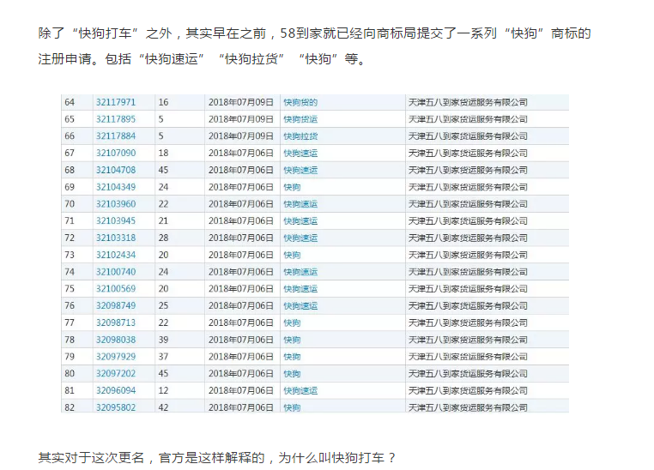Click 快狗速运 trademark name in row 81
654x470 pixels.
click(x=300, y=390)
